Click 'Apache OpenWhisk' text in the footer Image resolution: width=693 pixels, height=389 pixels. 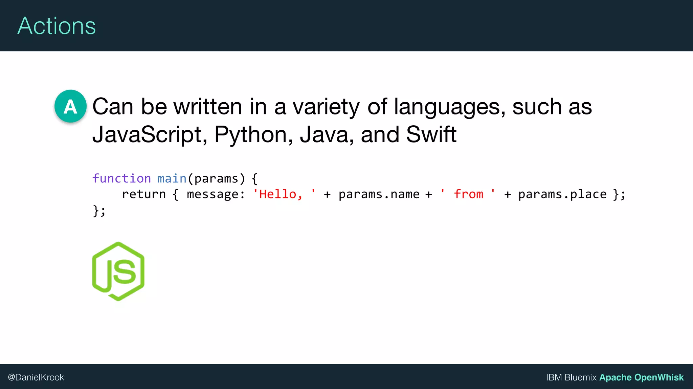641,377
